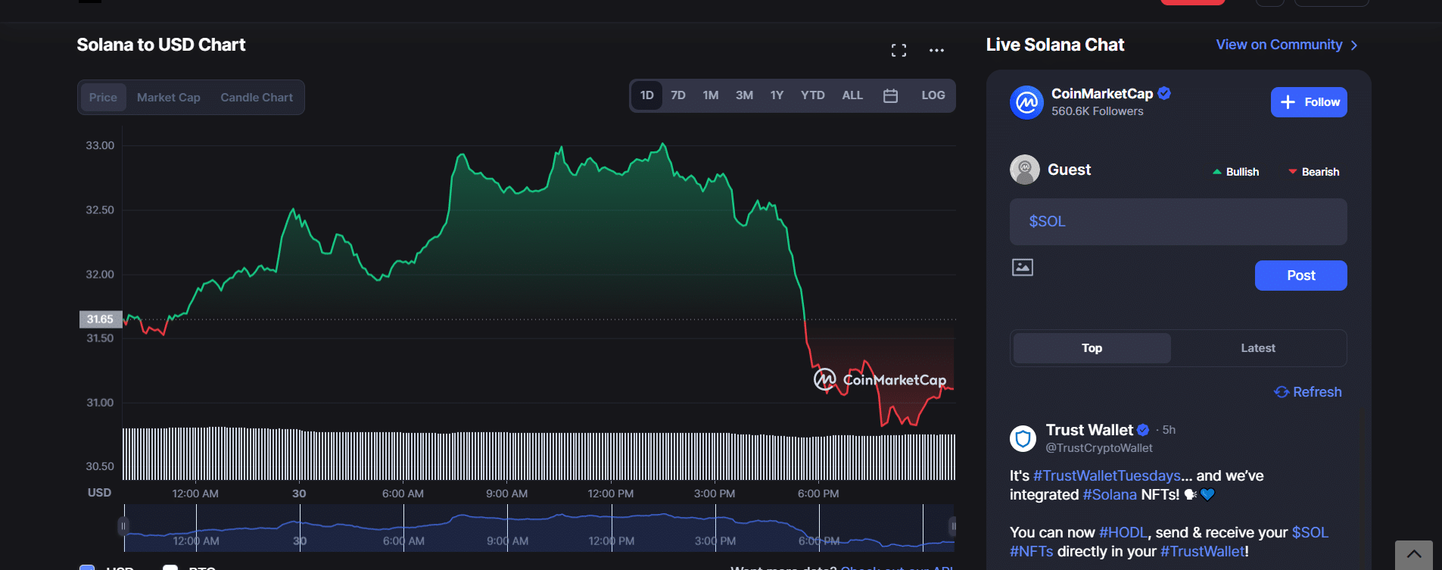Click the Post button
The width and height of the screenshot is (1442, 570).
(1301, 276)
